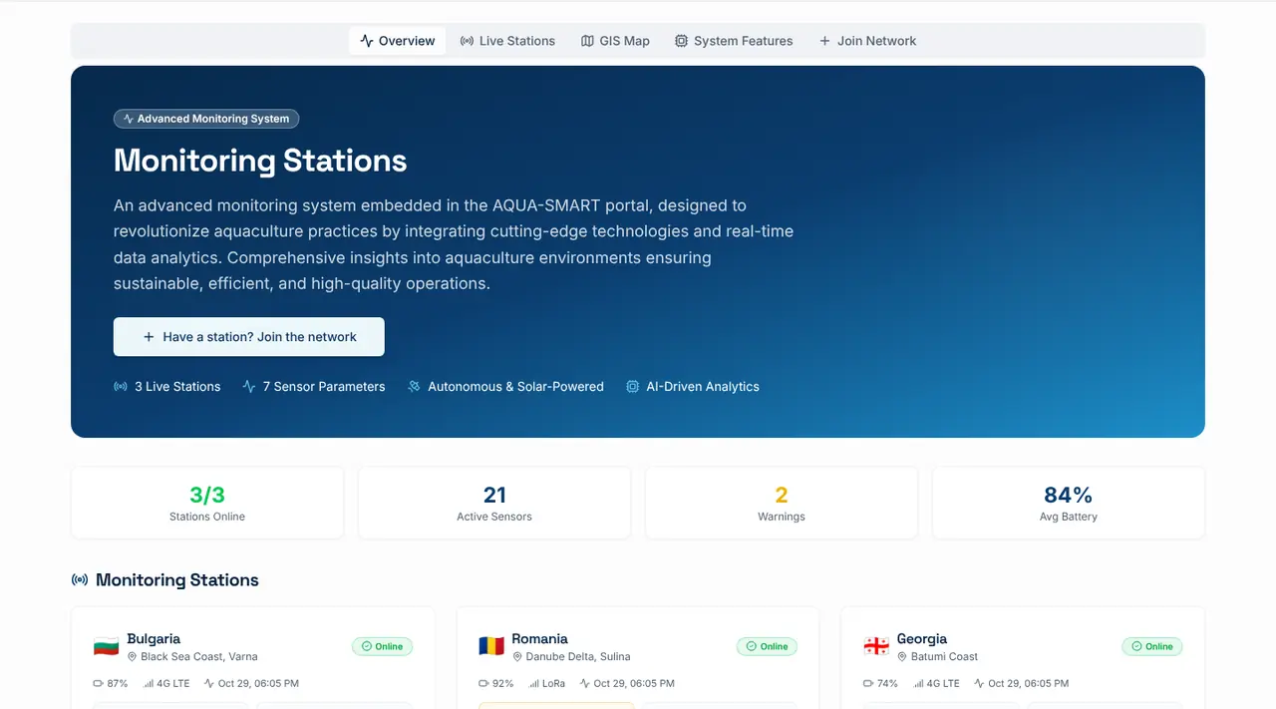Click the map icon on GIS Map tab

tap(587, 41)
